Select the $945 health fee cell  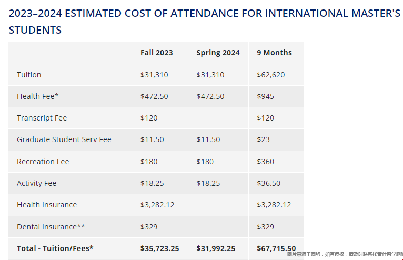[265, 96]
